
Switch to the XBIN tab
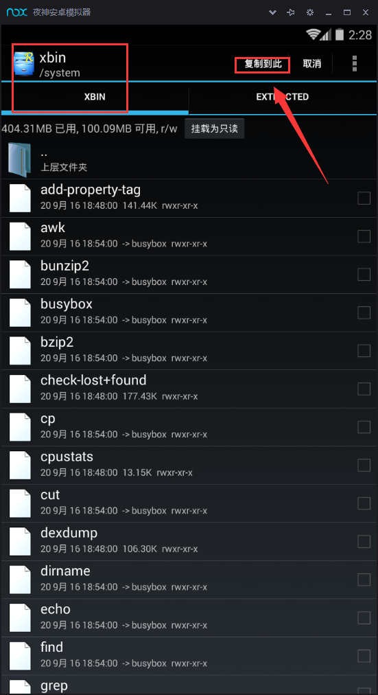point(95,97)
